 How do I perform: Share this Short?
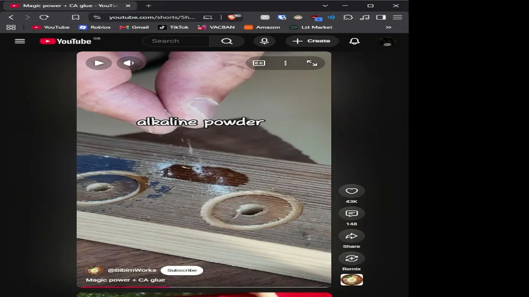[x=351, y=236]
